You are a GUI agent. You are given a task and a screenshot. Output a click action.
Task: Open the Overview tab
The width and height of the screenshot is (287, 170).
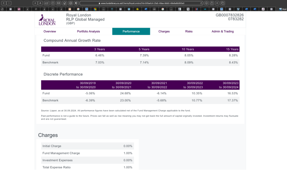50,31
